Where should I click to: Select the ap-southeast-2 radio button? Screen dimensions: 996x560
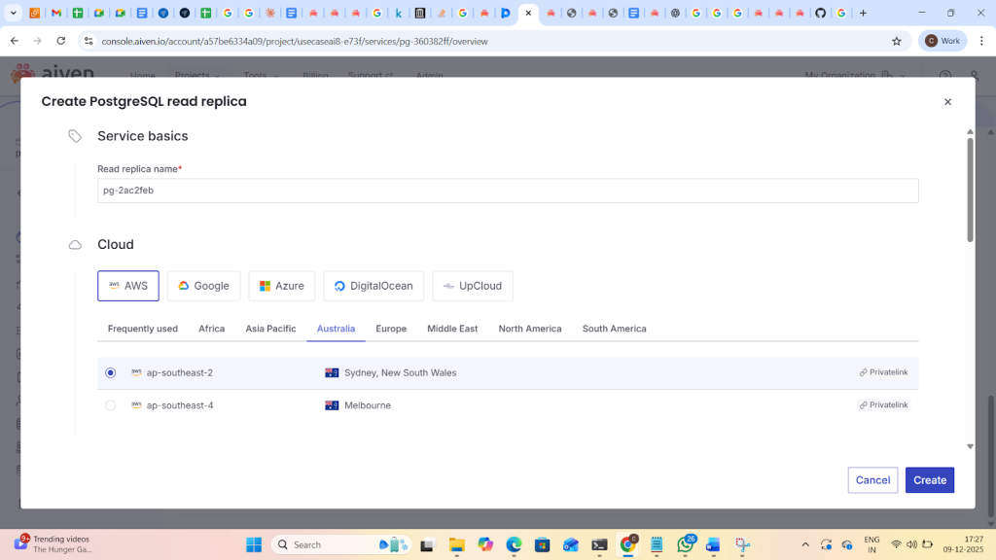coord(111,372)
